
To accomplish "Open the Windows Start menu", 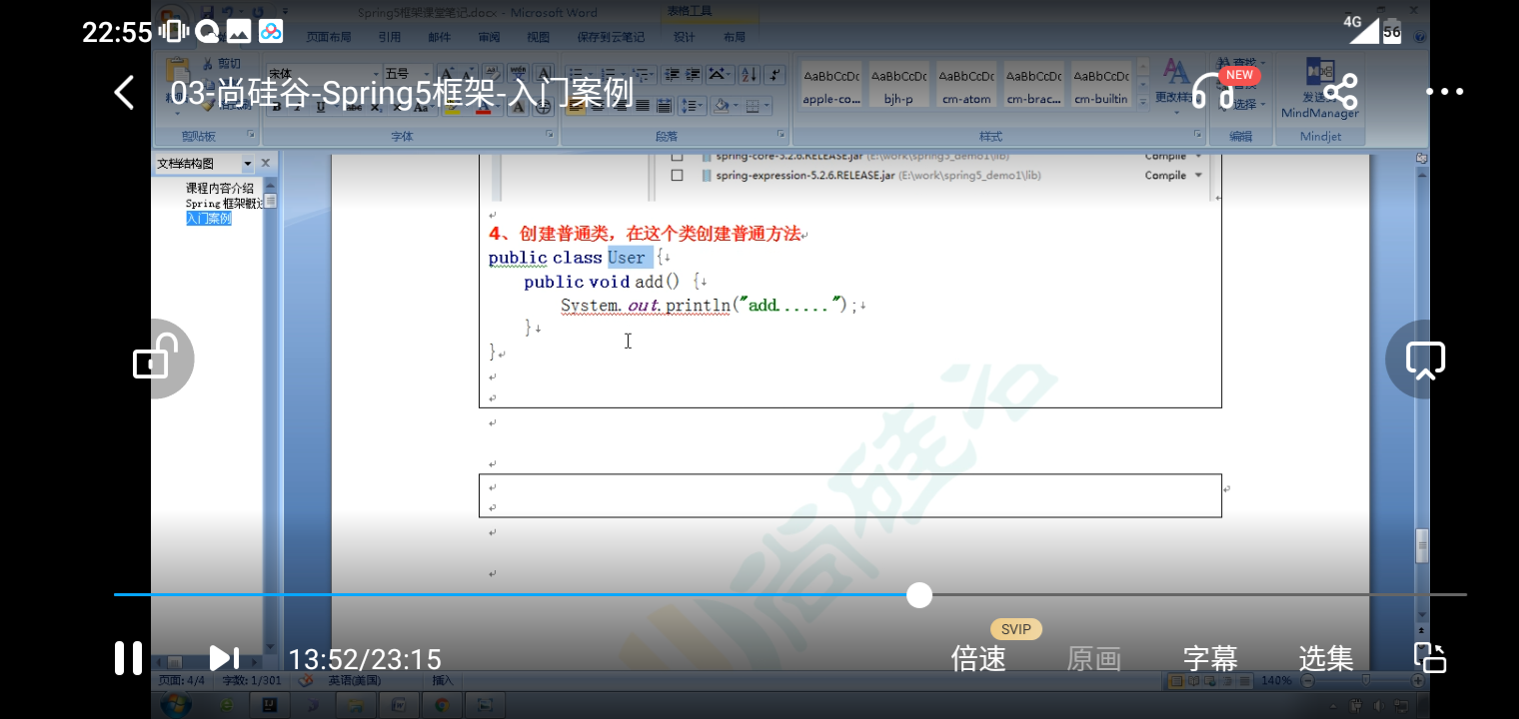I will pyautogui.click(x=175, y=704).
